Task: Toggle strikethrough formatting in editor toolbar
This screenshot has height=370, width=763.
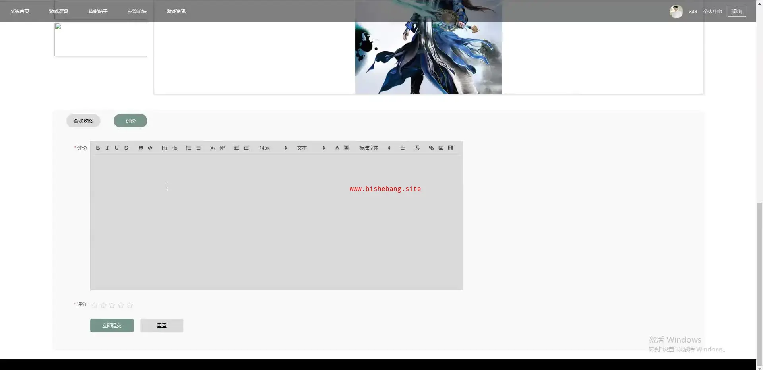Action: (x=126, y=148)
